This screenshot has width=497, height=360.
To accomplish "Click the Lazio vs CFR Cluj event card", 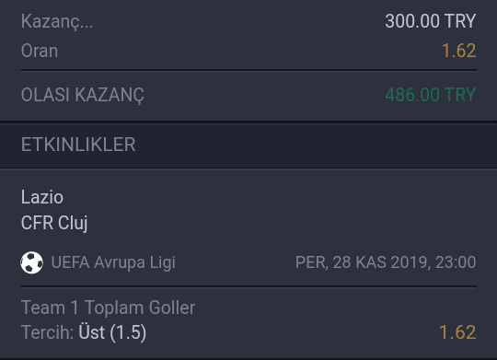I will [248, 264].
